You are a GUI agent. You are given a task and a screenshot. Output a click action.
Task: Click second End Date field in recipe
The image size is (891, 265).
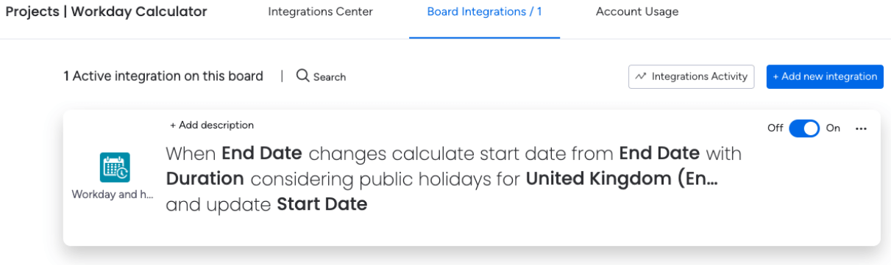pos(659,153)
